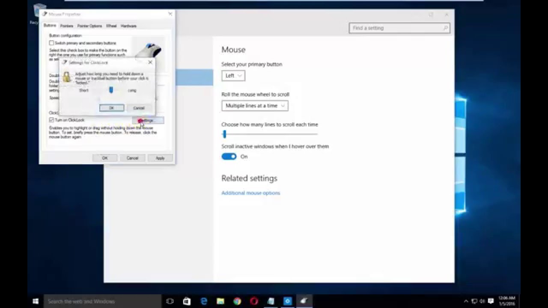548x308 pixels.
Task: Click Roll the mouse wheel to scroll label
Action: [255, 95]
